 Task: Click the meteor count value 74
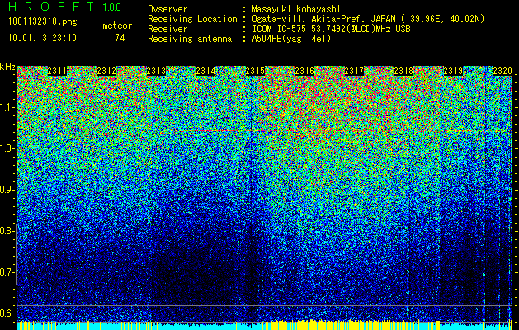point(120,38)
